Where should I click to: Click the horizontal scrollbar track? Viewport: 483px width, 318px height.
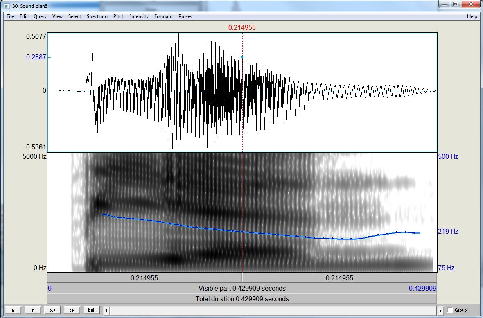[273, 310]
